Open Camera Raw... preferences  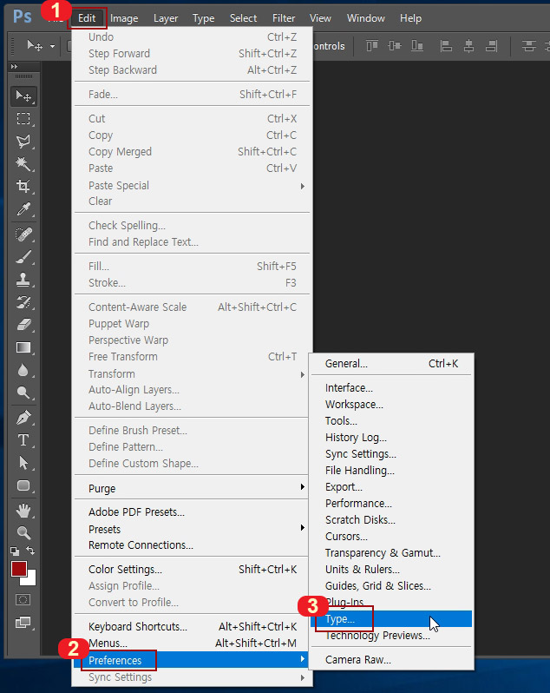pos(391,660)
